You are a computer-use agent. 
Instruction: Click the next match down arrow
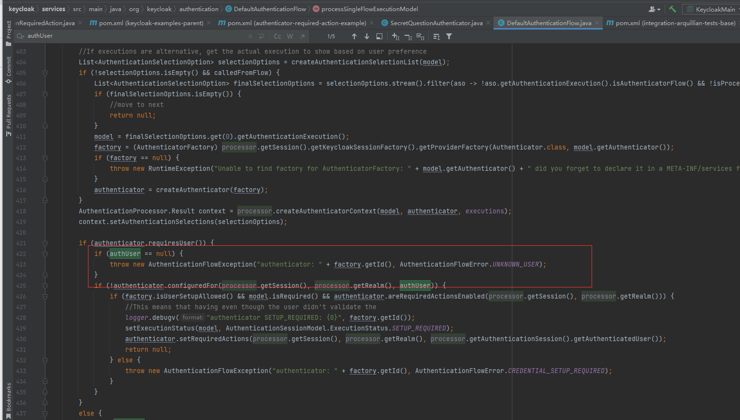[367, 36]
